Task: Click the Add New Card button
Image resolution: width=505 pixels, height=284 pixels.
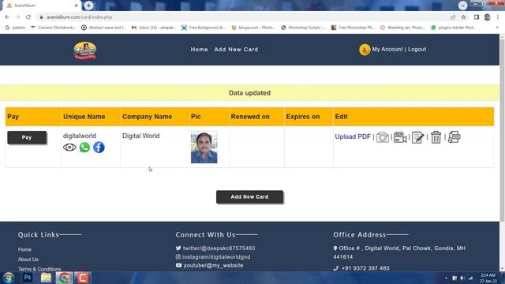Action: click(x=249, y=196)
